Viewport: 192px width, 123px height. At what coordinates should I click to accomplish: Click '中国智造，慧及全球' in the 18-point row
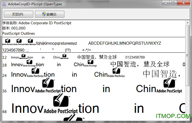point(140,64)
